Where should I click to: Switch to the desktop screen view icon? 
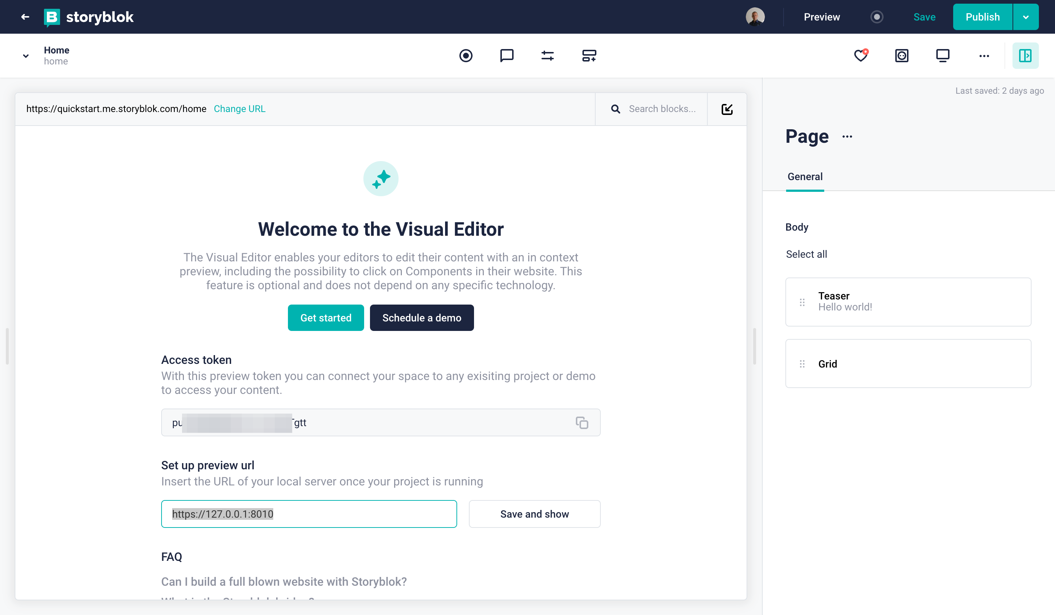[x=943, y=56]
